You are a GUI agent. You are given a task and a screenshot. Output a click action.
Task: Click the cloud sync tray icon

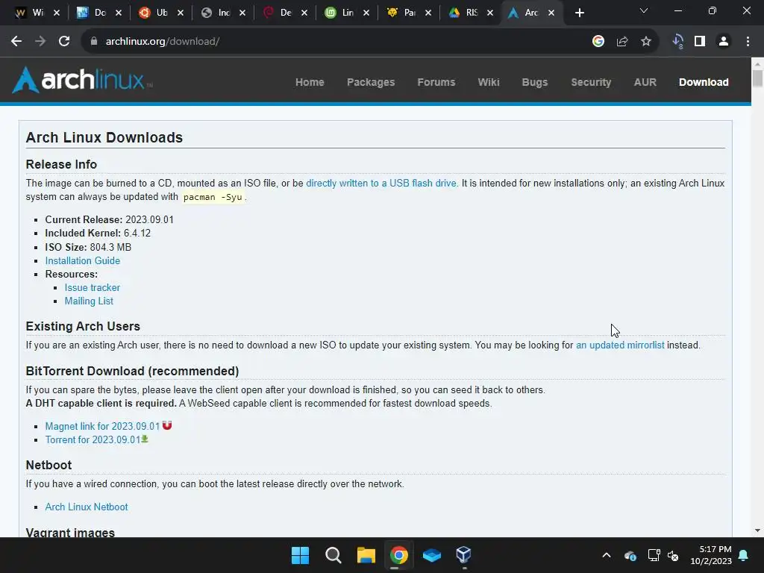630,555
